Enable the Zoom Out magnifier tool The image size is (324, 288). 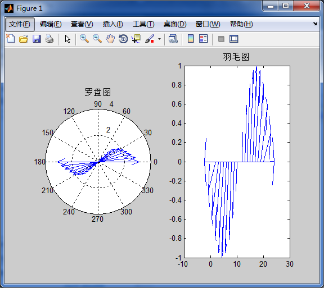tap(97, 39)
